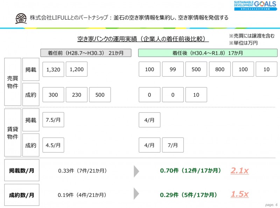Screen dimensions: 280x208
Task: Click the 7.5/月 rental listing box
Action: tap(53, 120)
